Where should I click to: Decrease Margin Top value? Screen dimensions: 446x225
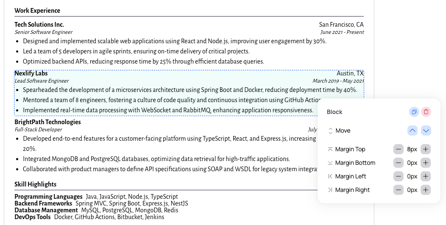point(399,149)
